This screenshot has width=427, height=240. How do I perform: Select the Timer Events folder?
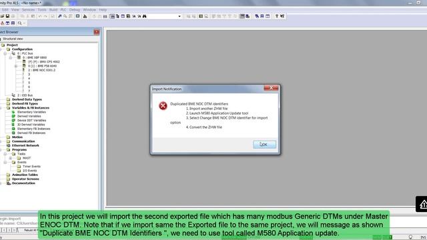pyautogui.click(x=31, y=167)
